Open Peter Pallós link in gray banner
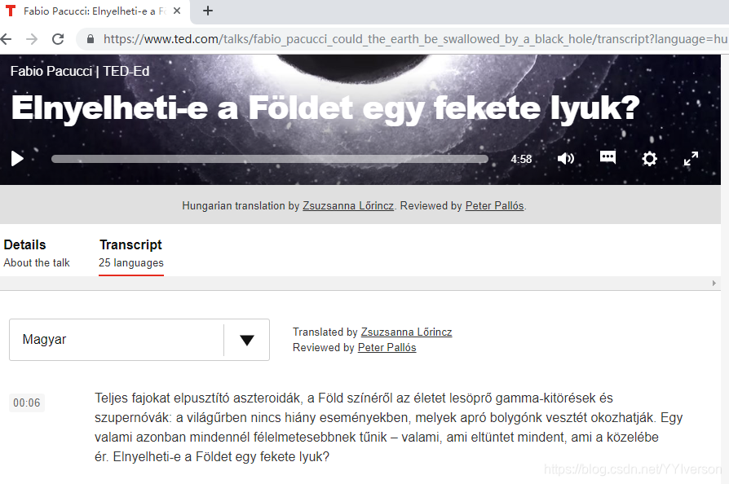The image size is (729, 484). tap(495, 206)
